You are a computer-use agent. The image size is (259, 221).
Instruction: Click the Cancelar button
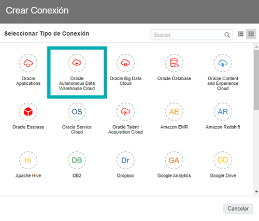point(238,209)
